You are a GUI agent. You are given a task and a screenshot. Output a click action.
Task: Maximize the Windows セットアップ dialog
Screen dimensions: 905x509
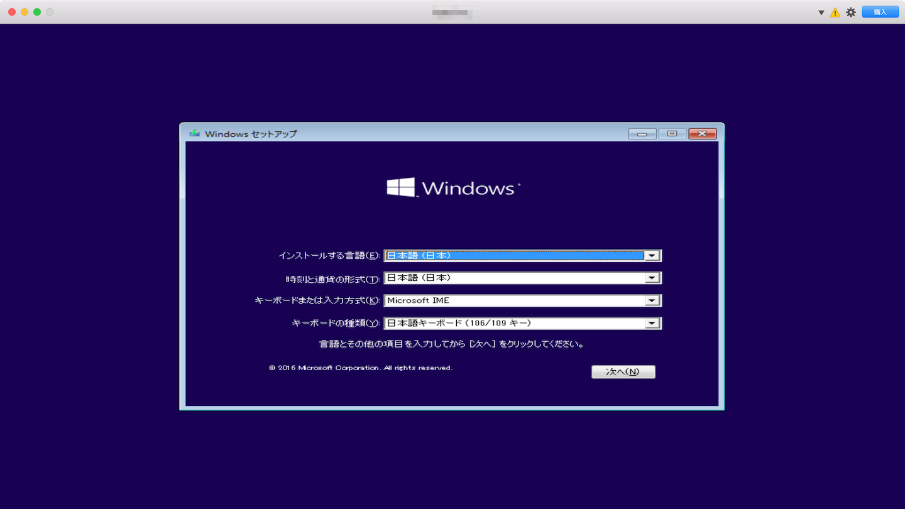pos(672,134)
